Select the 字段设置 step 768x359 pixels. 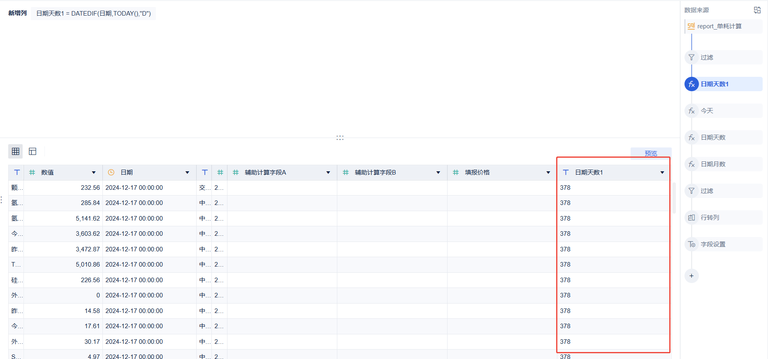(723, 244)
